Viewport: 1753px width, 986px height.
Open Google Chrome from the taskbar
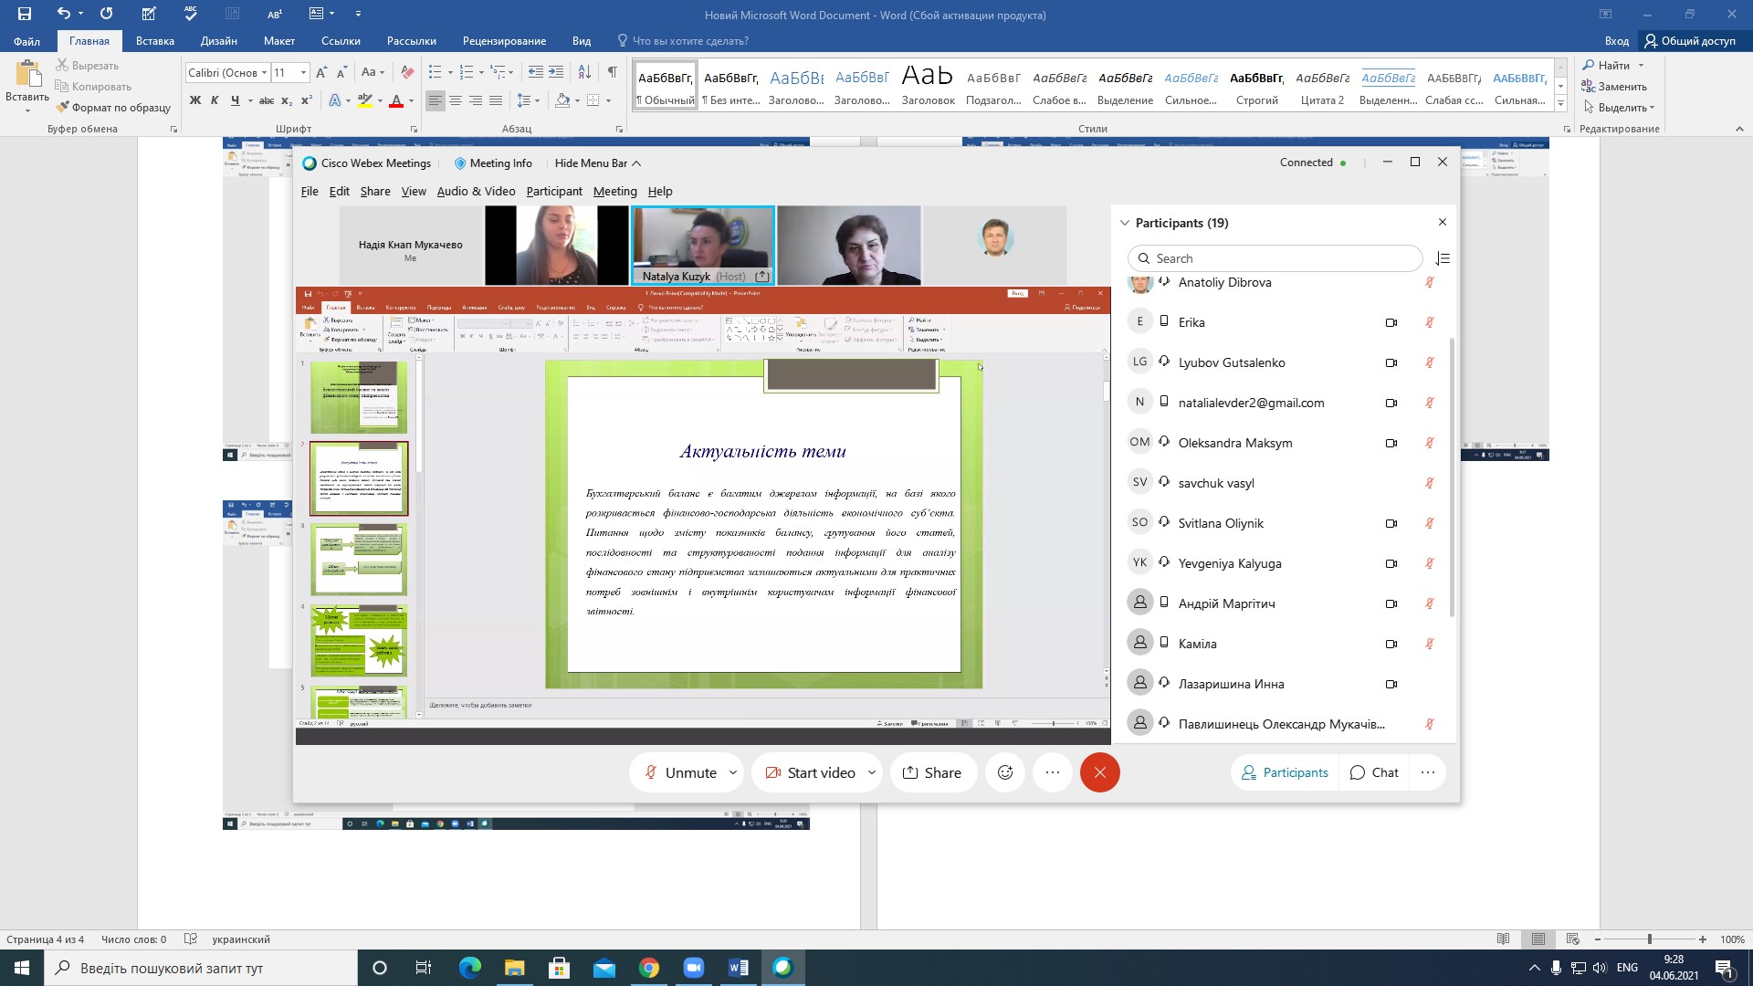(x=649, y=968)
